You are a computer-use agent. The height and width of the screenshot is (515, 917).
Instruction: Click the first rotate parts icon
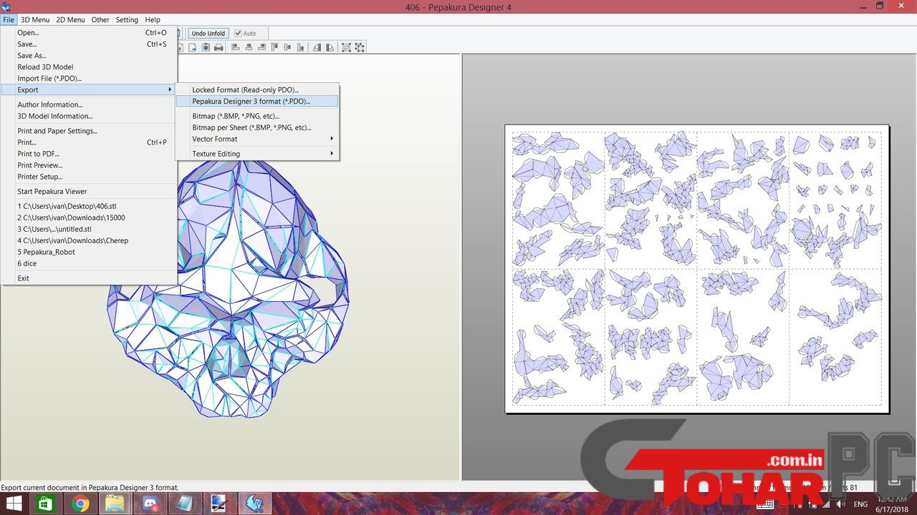point(317,47)
